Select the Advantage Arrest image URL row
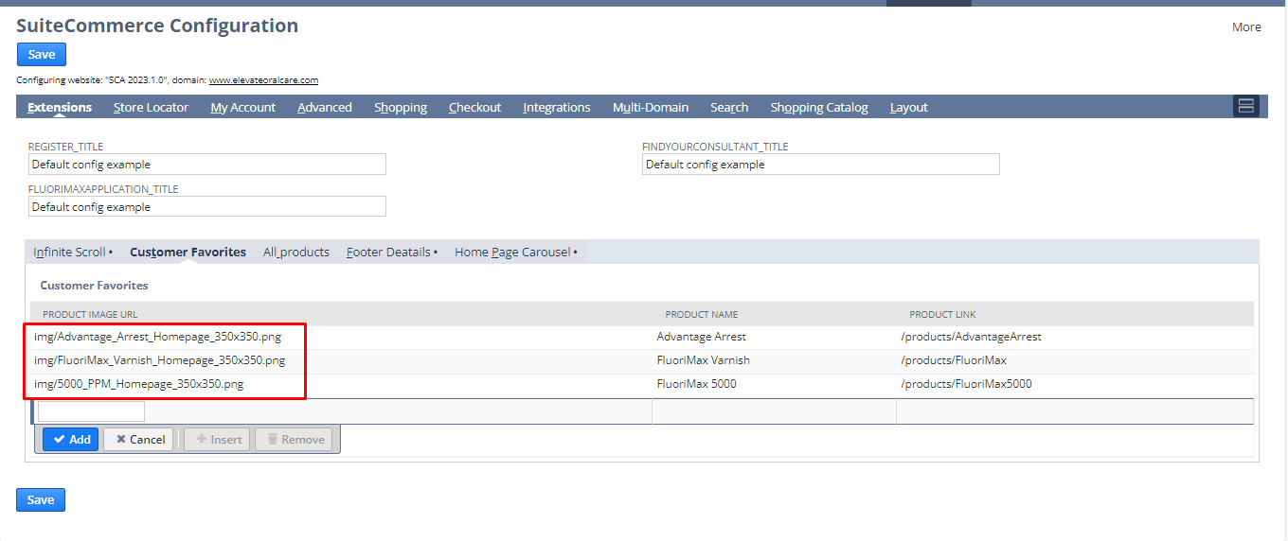The image size is (1288, 541). coord(157,337)
